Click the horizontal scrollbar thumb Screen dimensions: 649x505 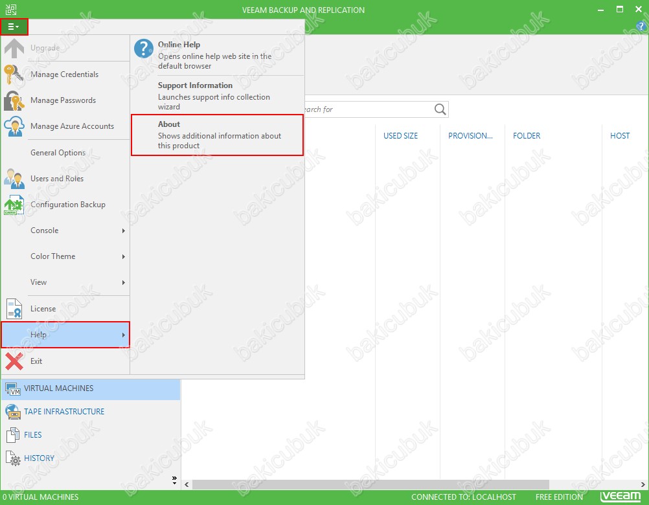pyautogui.click(x=371, y=484)
